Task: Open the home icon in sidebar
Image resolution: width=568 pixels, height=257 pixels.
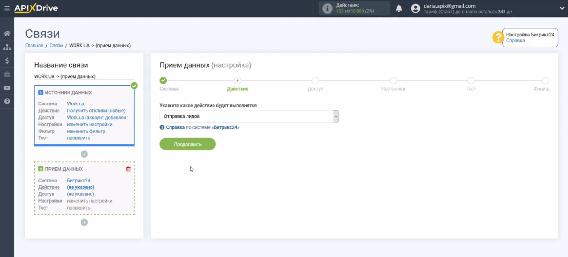Action: pyautogui.click(x=7, y=34)
